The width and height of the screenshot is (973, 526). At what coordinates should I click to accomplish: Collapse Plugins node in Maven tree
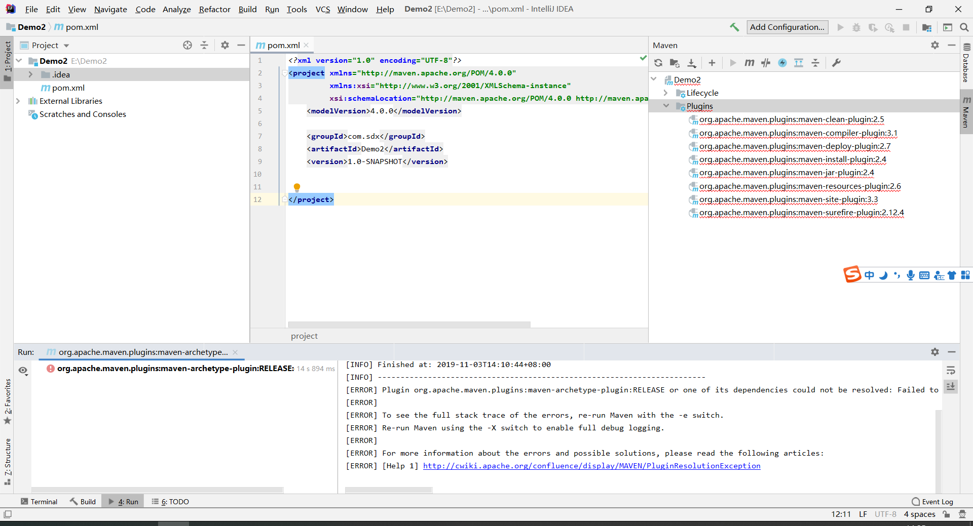point(666,106)
